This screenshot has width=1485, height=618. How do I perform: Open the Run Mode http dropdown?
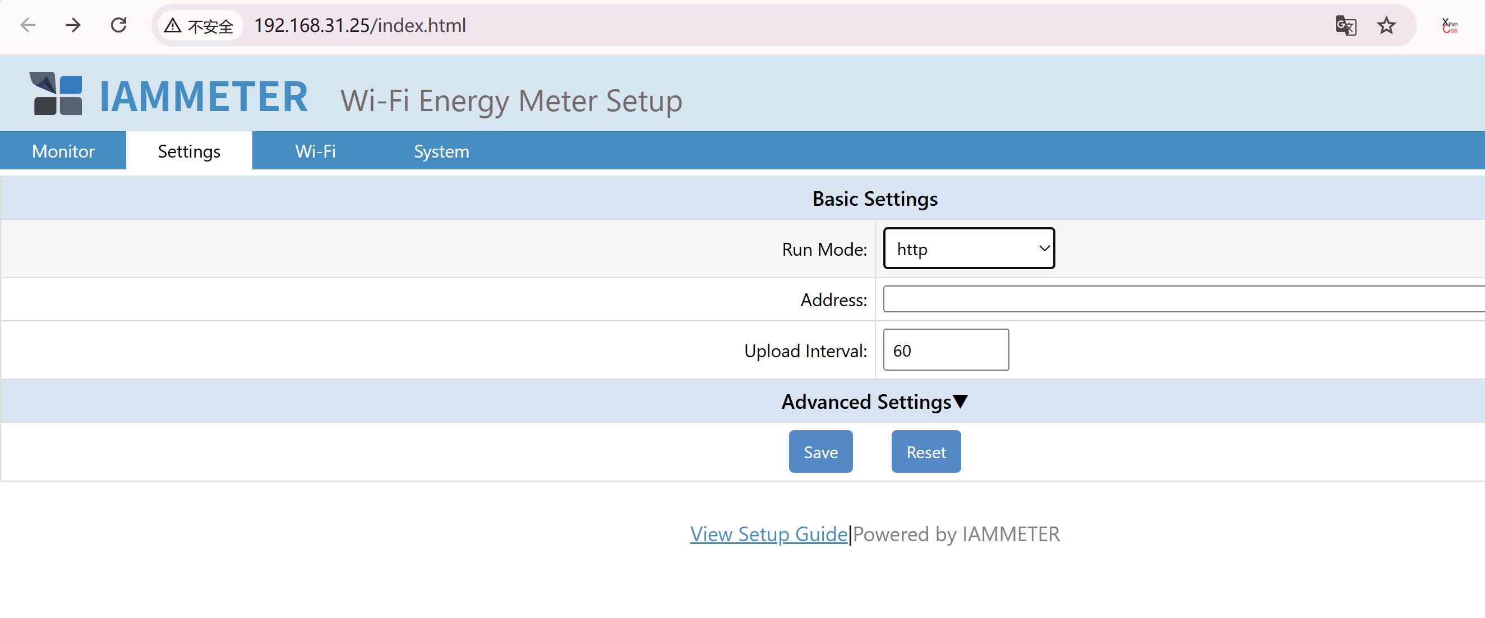(969, 248)
